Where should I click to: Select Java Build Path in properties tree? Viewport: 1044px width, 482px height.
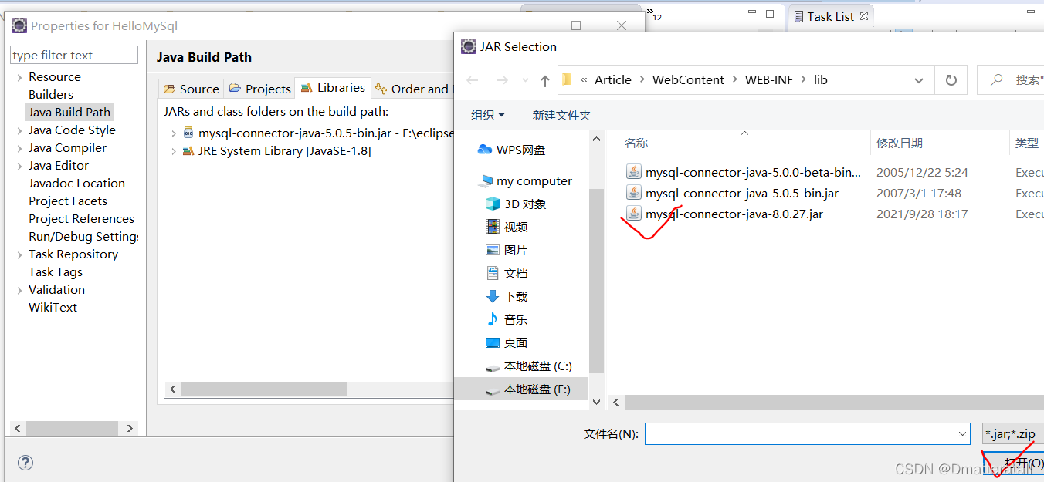(69, 112)
